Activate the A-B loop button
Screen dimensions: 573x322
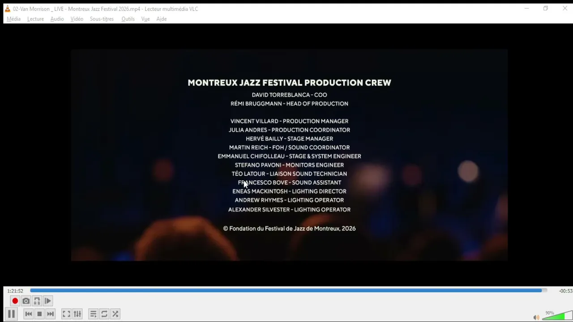pyautogui.click(x=37, y=301)
